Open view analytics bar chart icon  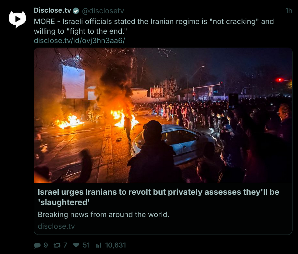click(99, 246)
